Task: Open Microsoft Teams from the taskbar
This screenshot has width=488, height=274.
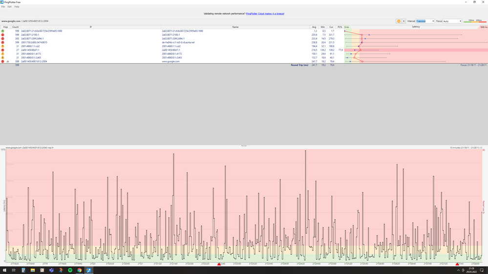Action: pyautogui.click(x=51, y=270)
